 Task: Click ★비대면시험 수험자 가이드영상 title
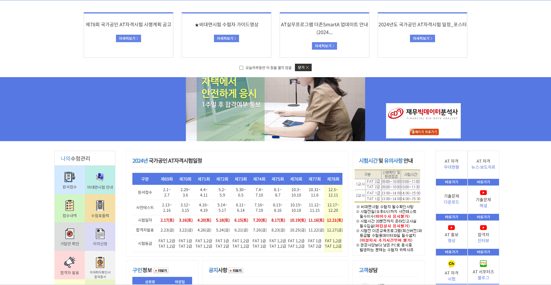[226, 25]
